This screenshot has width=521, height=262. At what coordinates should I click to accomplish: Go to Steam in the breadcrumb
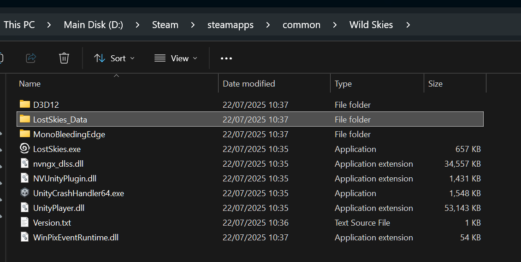165,25
